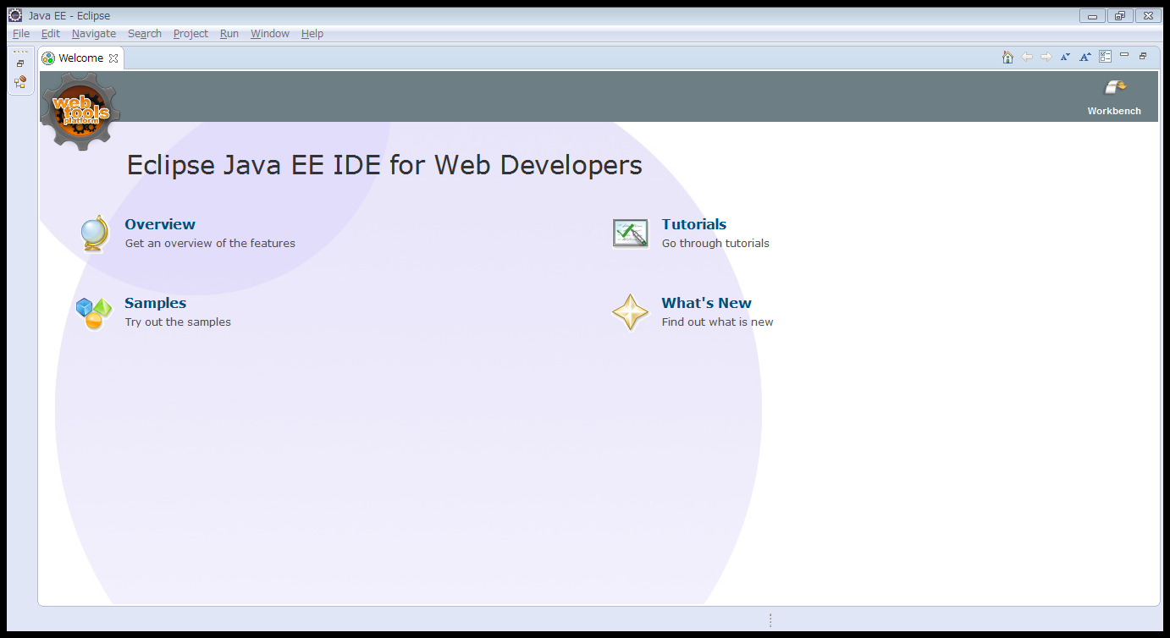Screen dimensions: 1170x638
Task: Open the Edit menu
Action: [51, 34]
